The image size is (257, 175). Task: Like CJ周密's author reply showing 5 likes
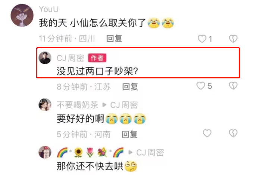(x=201, y=86)
